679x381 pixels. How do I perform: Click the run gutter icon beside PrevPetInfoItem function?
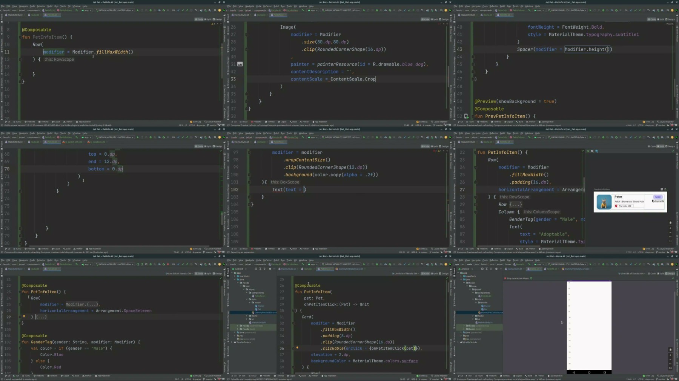[466, 116]
